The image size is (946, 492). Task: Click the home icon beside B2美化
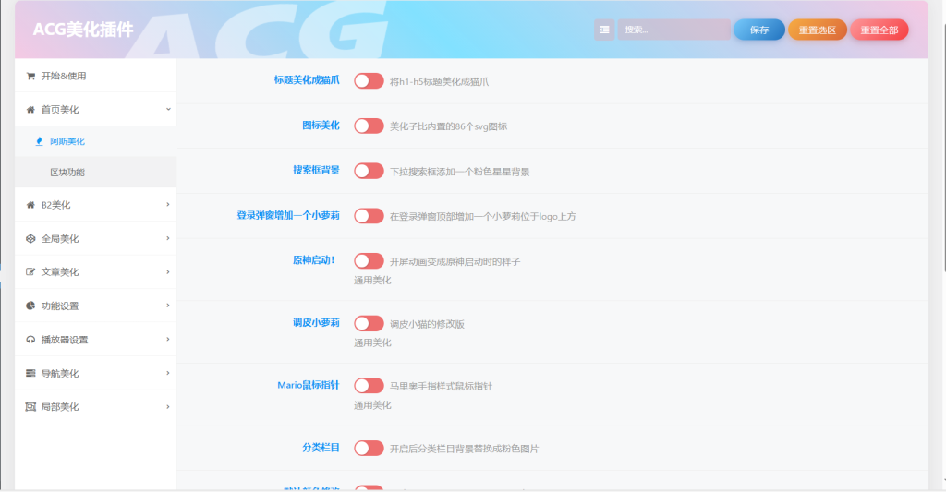(x=30, y=205)
